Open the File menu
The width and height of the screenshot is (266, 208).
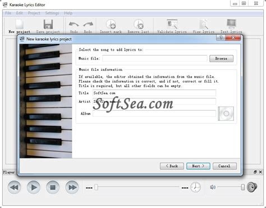[8, 13]
